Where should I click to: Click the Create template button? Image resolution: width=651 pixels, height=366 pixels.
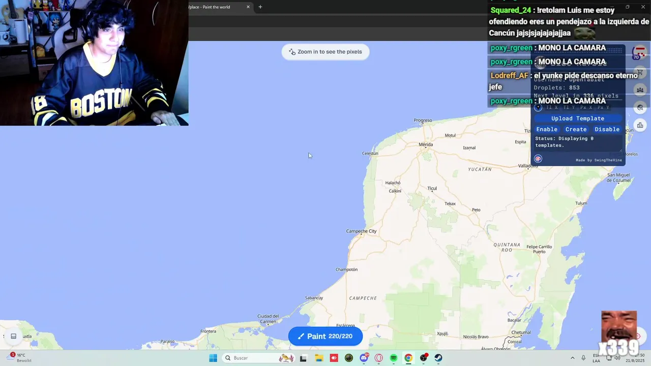[576, 129]
